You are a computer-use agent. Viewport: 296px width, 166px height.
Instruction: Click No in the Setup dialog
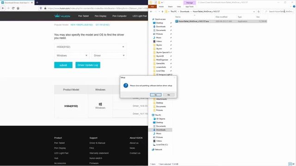(168, 95)
